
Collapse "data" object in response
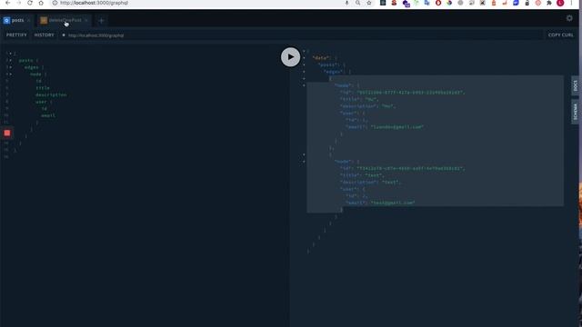(304, 58)
